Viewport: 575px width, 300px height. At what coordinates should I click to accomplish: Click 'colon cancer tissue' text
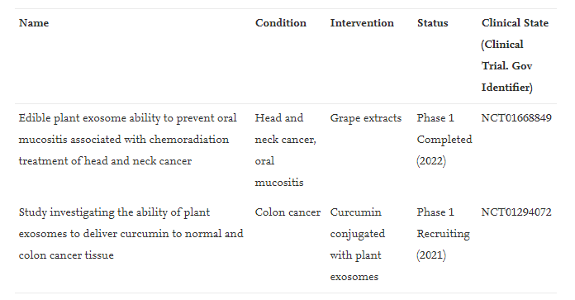(66, 255)
